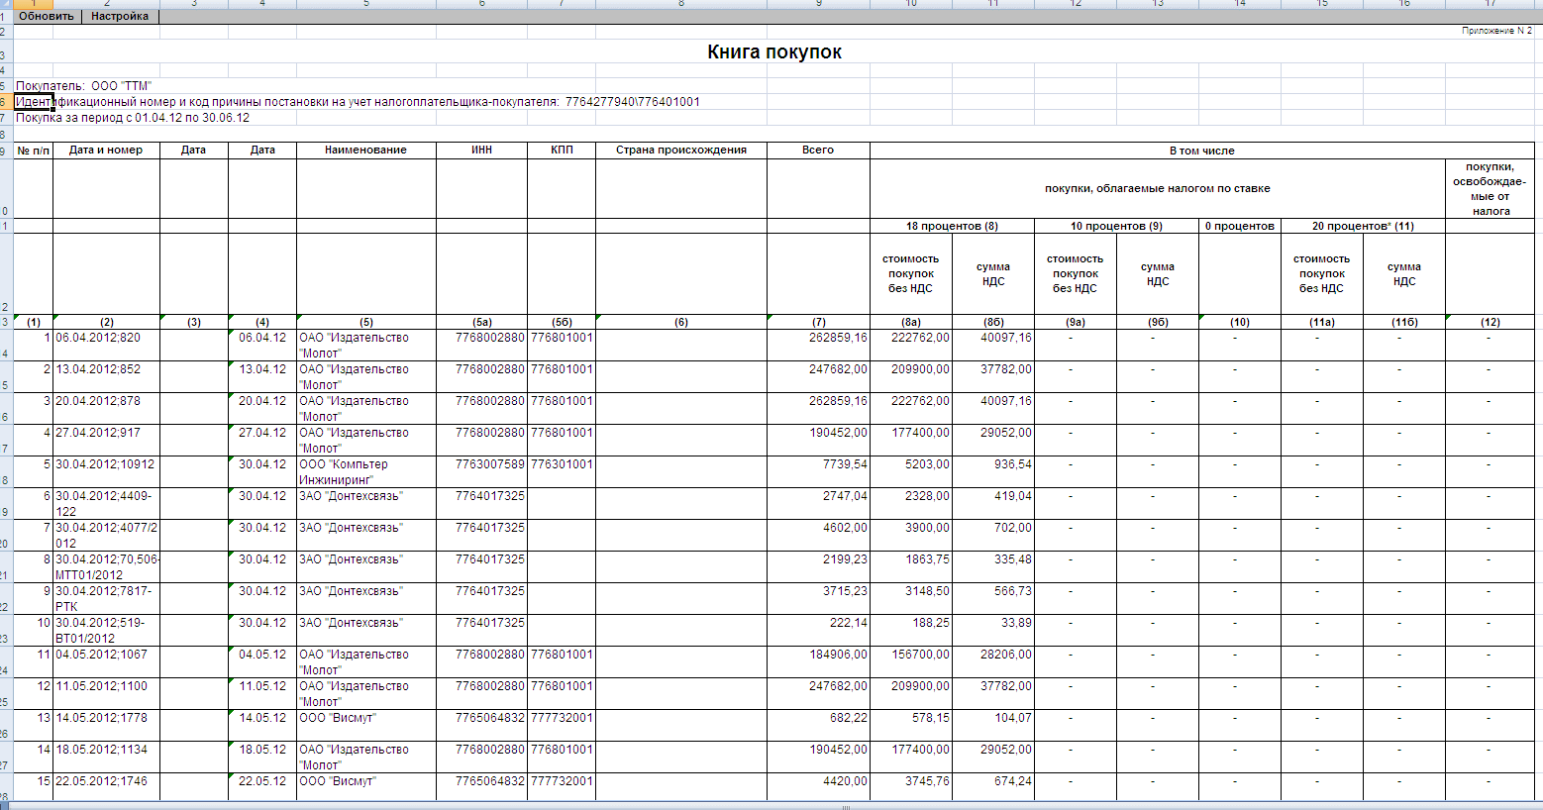Click cell "11.05.2012;1100"
The width and height of the screenshot is (1543, 810).
click(106, 694)
